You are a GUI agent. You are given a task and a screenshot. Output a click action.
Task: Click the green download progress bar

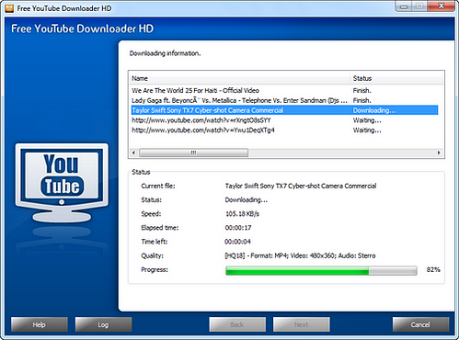pos(321,270)
